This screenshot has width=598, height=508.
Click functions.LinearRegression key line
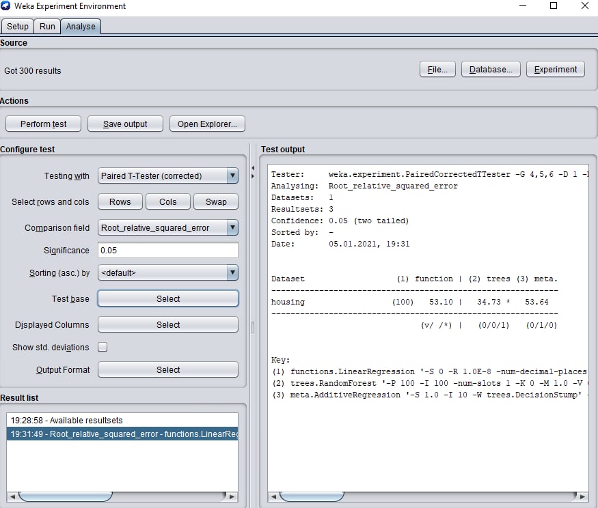coord(430,371)
